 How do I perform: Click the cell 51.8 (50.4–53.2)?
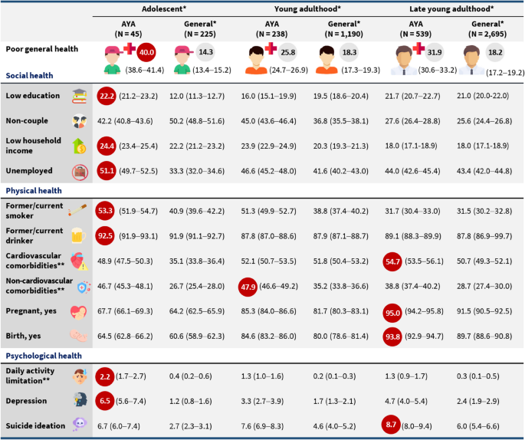(341, 261)
